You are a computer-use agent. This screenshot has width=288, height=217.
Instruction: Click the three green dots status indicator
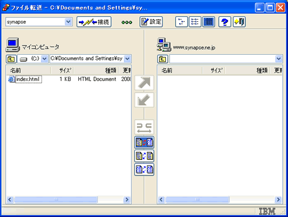pos(127,23)
